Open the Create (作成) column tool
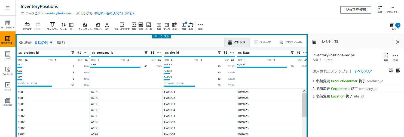Viewport: 404px width, 137px height. [x=175, y=26]
